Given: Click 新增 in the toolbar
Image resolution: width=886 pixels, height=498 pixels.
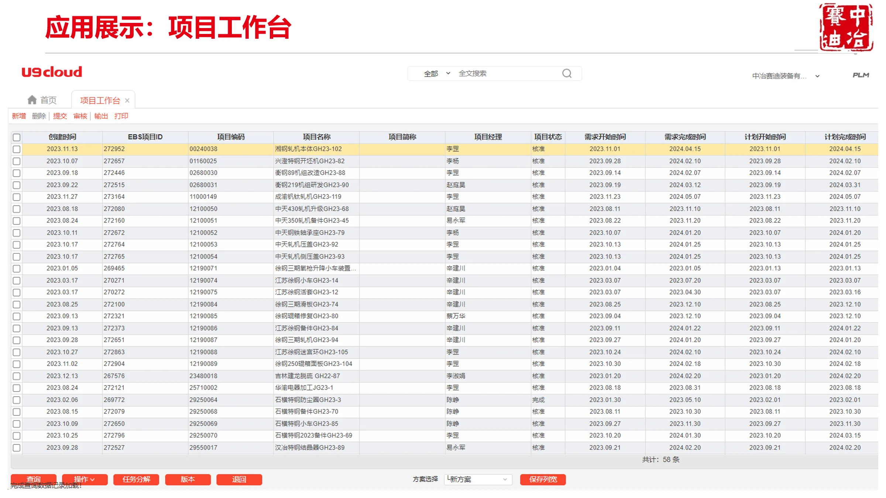Looking at the screenshot, I should 19,116.
